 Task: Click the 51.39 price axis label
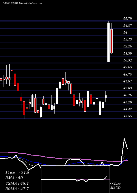point(128,53)
